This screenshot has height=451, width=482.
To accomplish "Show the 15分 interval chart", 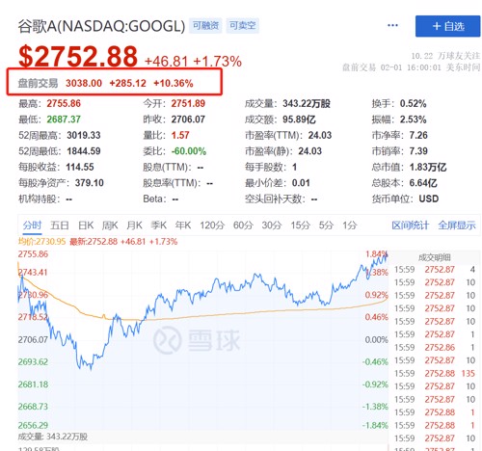I will (300, 225).
